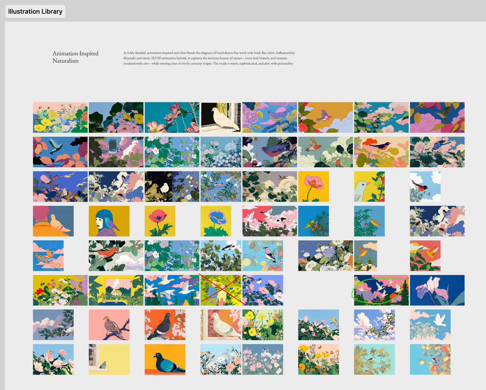Open the red-breasted bird on blue sky

coord(425,186)
